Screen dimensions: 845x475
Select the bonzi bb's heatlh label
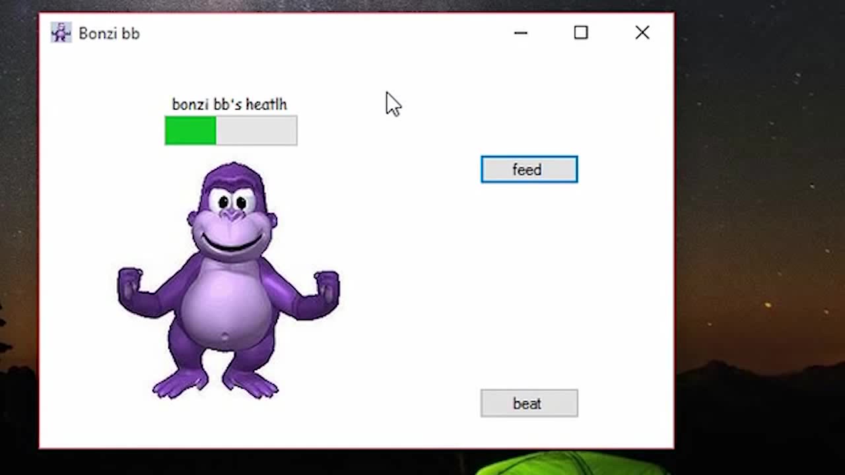click(229, 104)
